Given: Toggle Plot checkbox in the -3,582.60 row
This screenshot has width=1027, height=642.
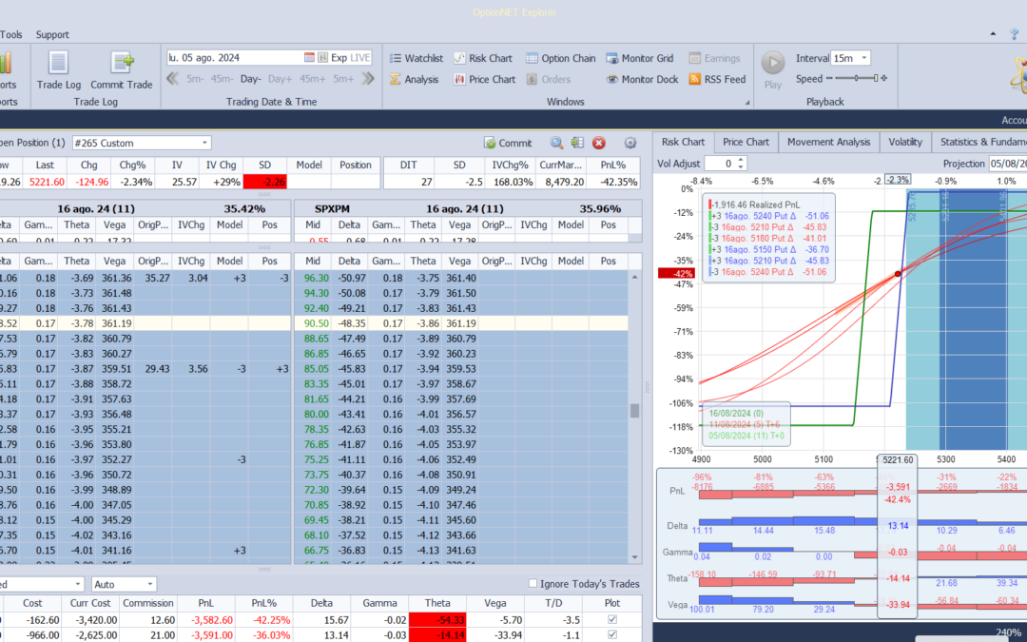Looking at the screenshot, I should [611, 619].
